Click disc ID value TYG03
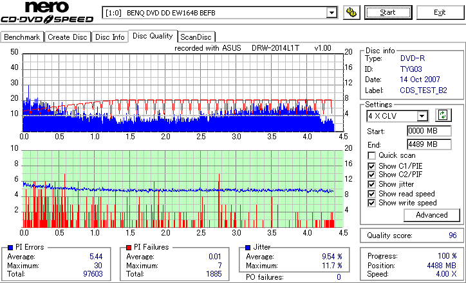Viewport: 466px width, 283px height. pyautogui.click(x=411, y=69)
